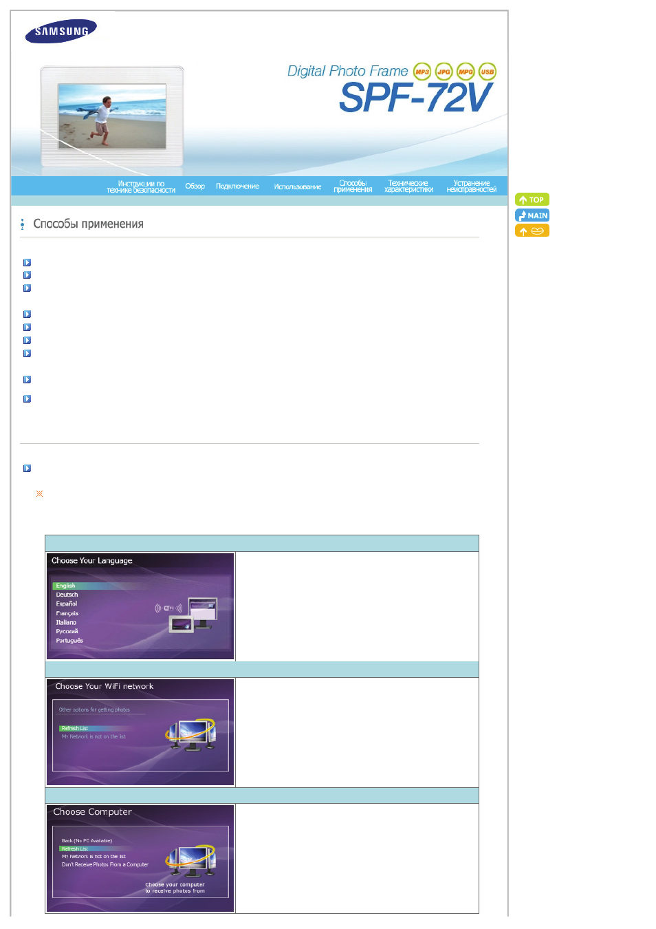This screenshot has height=929, width=656.
Task: Click Back (No PC Available) entry
Action: [87, 840]
